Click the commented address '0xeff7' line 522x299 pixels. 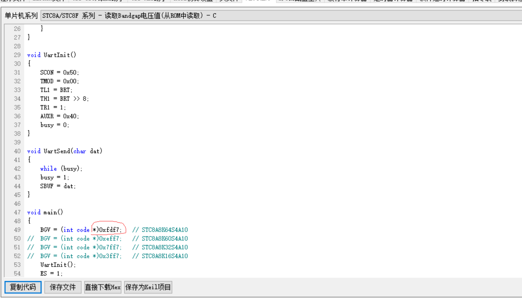point(75,238)
